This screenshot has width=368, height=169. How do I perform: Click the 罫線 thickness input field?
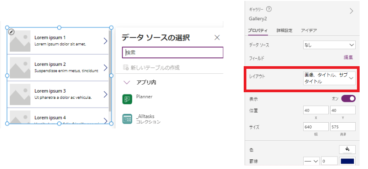click(x=330, y=161)
